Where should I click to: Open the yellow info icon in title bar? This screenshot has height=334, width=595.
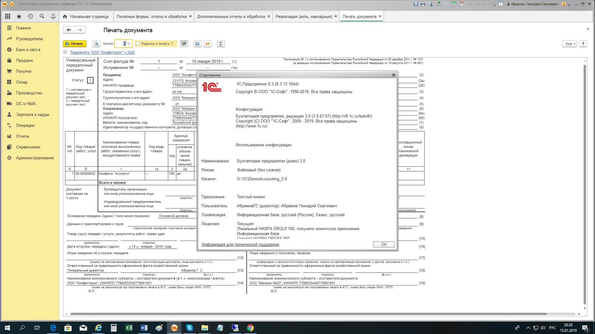pyautogui.click(x=564, y=4)
